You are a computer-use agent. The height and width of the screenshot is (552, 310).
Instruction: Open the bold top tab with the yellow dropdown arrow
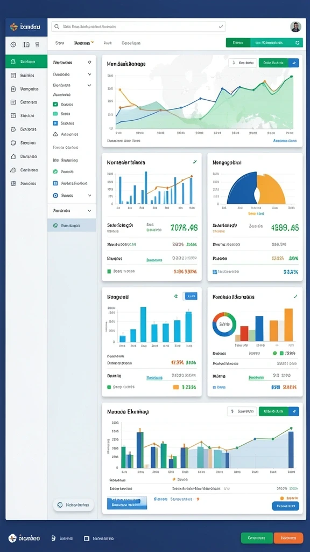[x=83, y=43]
